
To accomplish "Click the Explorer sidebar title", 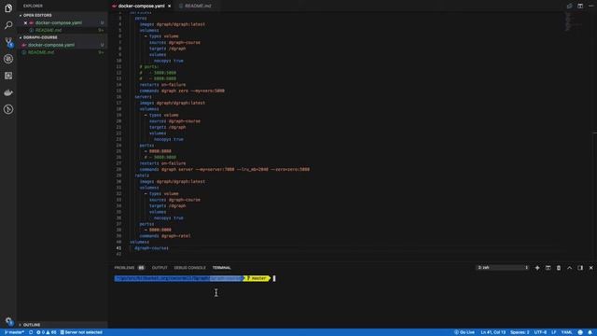I will pos(34,7).
